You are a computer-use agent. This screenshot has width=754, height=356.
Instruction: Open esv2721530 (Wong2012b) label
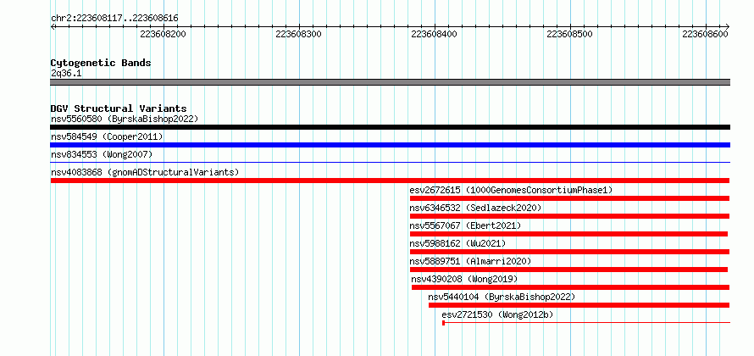tap(497, 314)
